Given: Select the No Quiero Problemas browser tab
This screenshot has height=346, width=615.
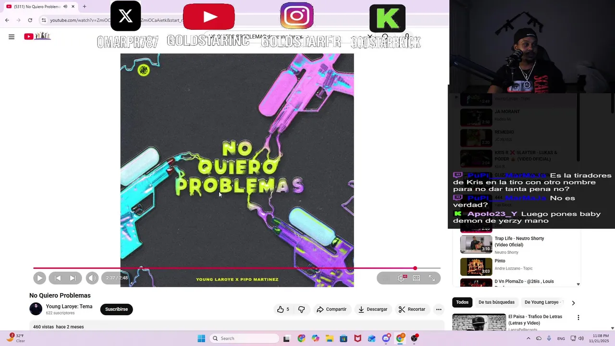Looking at the screenshot, I should tap(41, 7).
